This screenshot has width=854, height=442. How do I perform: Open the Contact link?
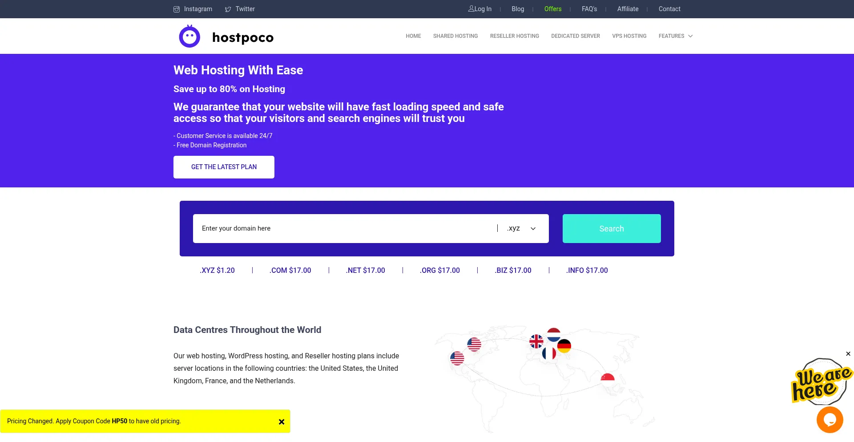coord(669,9)
